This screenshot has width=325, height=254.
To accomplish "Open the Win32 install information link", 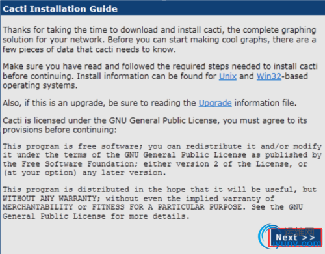I will (269, 76).
